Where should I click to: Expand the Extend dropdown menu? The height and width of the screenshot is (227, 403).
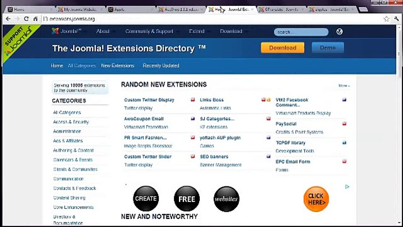[x=200, y=31]
